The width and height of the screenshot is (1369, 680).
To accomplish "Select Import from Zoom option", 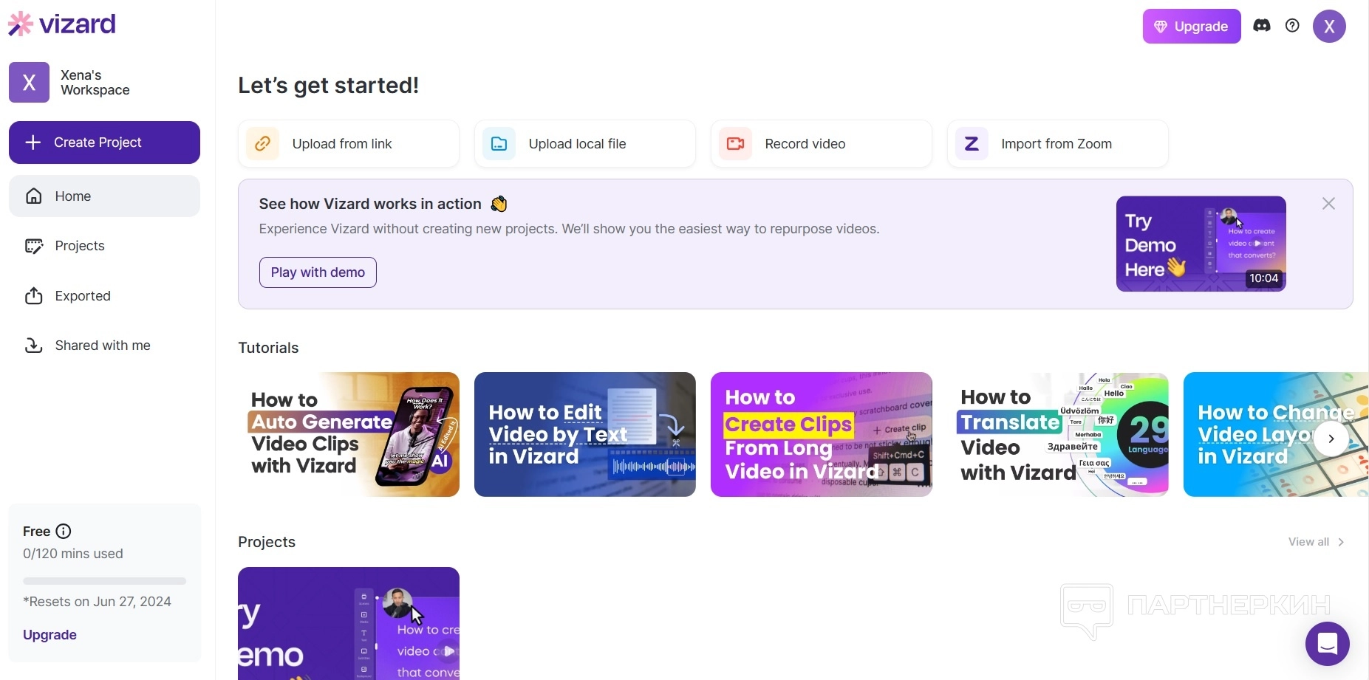I will click(1058, 144).
